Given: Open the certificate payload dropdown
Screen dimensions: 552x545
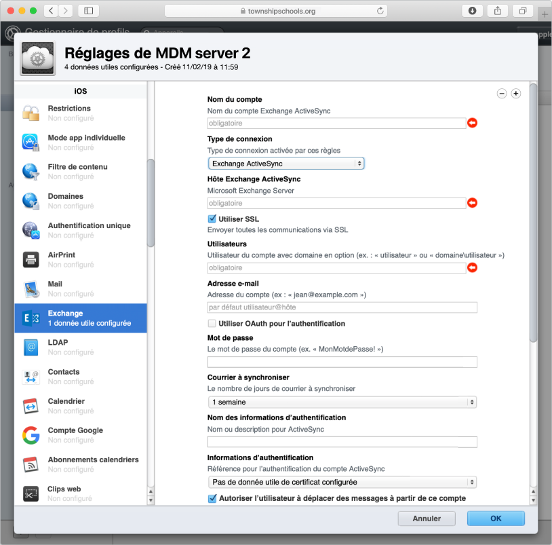Looking at the screenshot, I should pyautogui.click(x=342, y=482).
